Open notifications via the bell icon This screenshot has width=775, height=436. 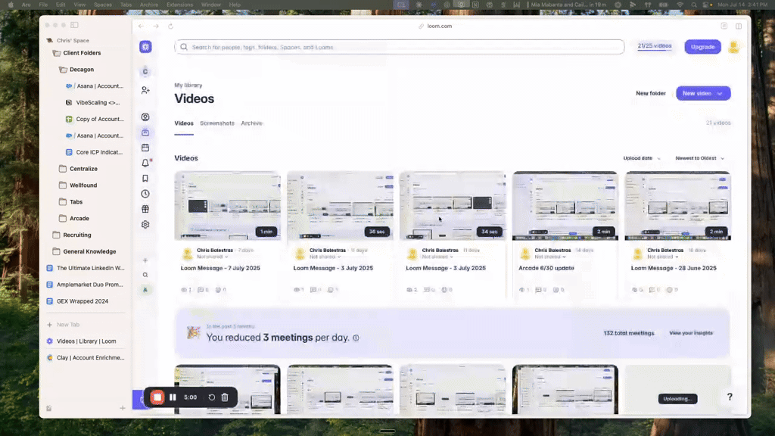click(x=145, y=163)
